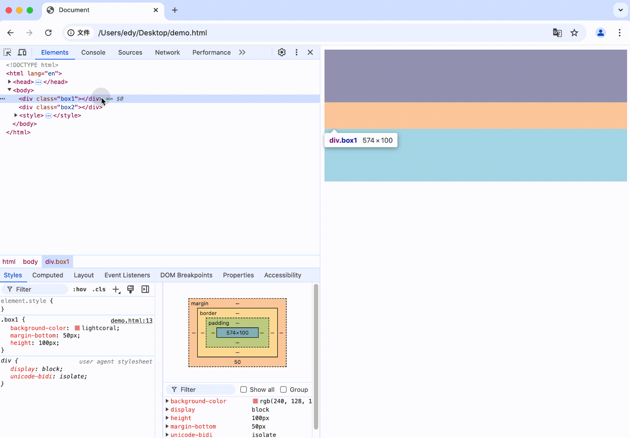Open demo.html:13 source link
The height and width of the screenshot is (438, 630).
132,320
